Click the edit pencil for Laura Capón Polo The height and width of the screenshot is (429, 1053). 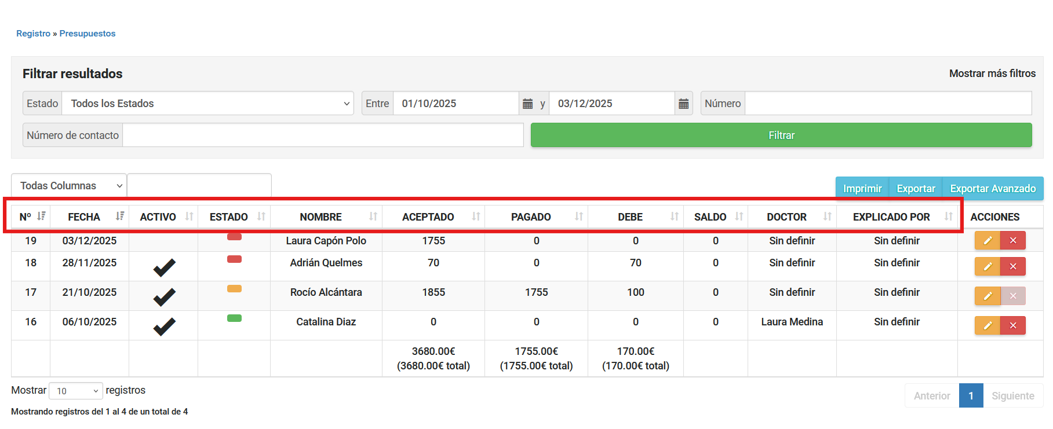pos(987,240)
